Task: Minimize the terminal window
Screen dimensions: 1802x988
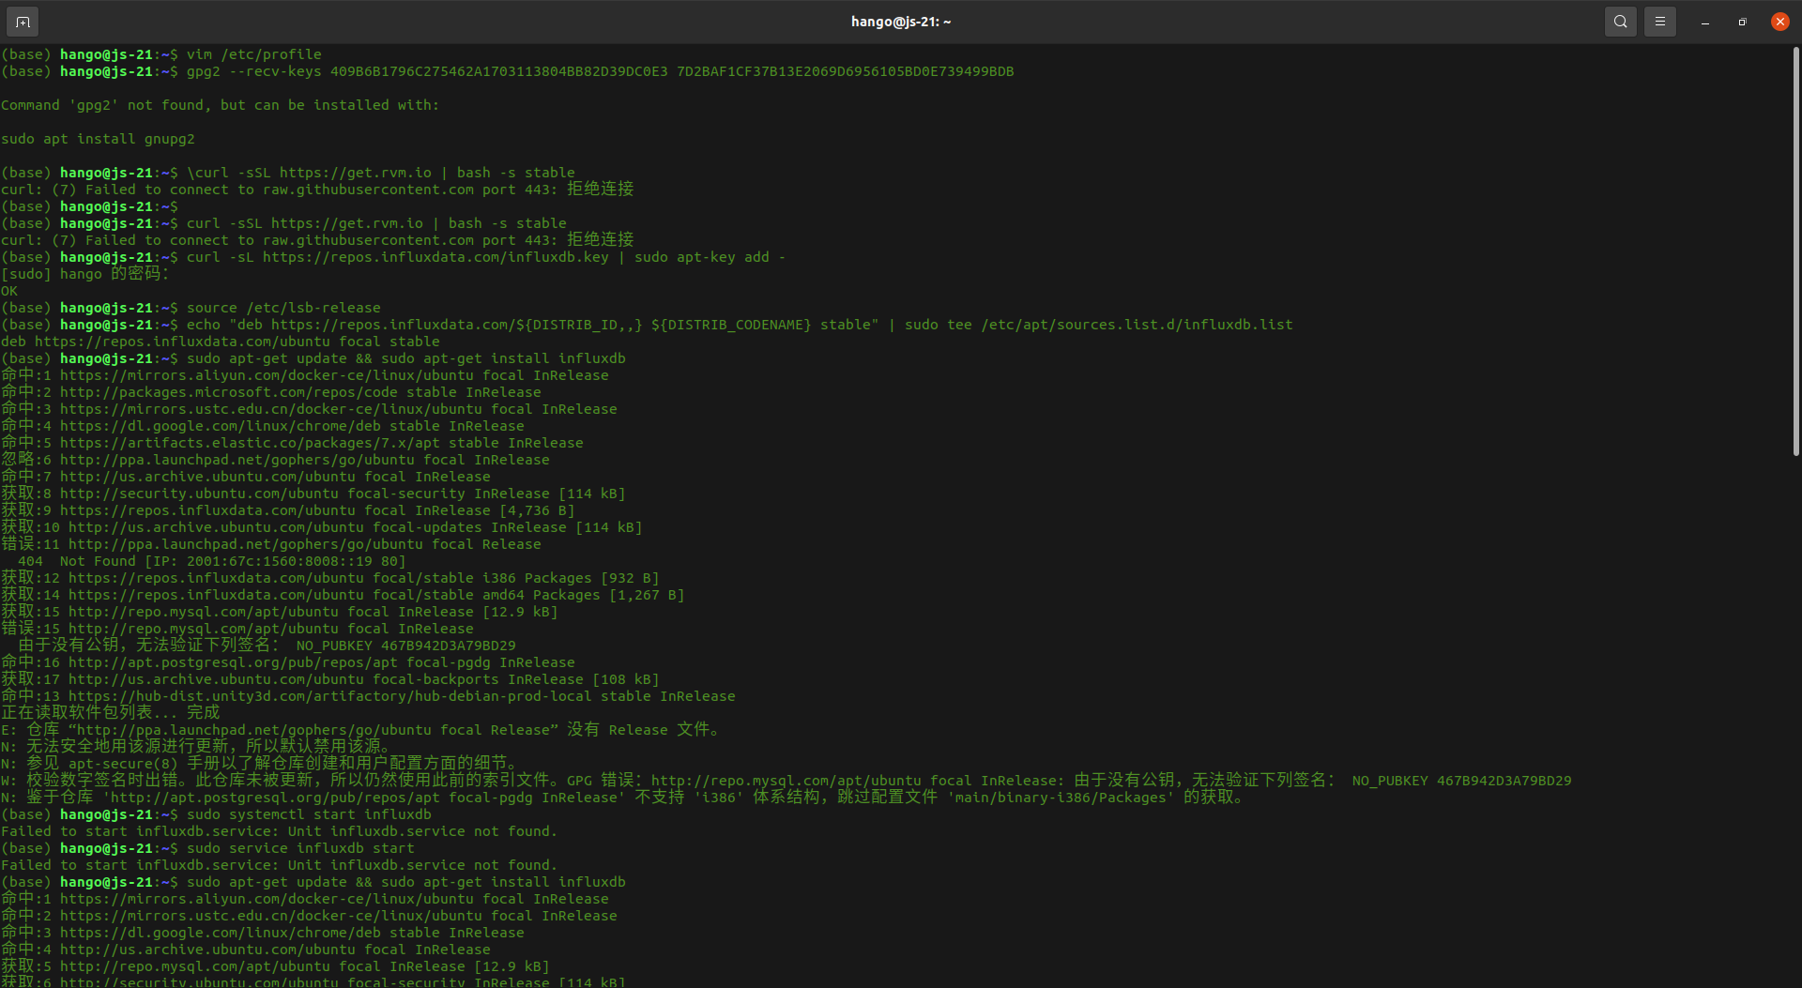Action: coord(1704,22)
